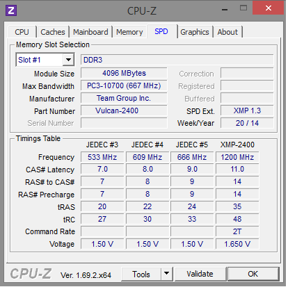Expand the Slot #1 memory slot dropdown
This screenshot has height=287, width=288.
point(68,60)
